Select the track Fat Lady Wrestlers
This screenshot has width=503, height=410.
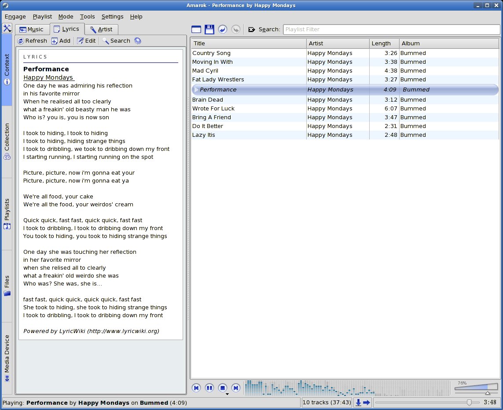point(345,80)
